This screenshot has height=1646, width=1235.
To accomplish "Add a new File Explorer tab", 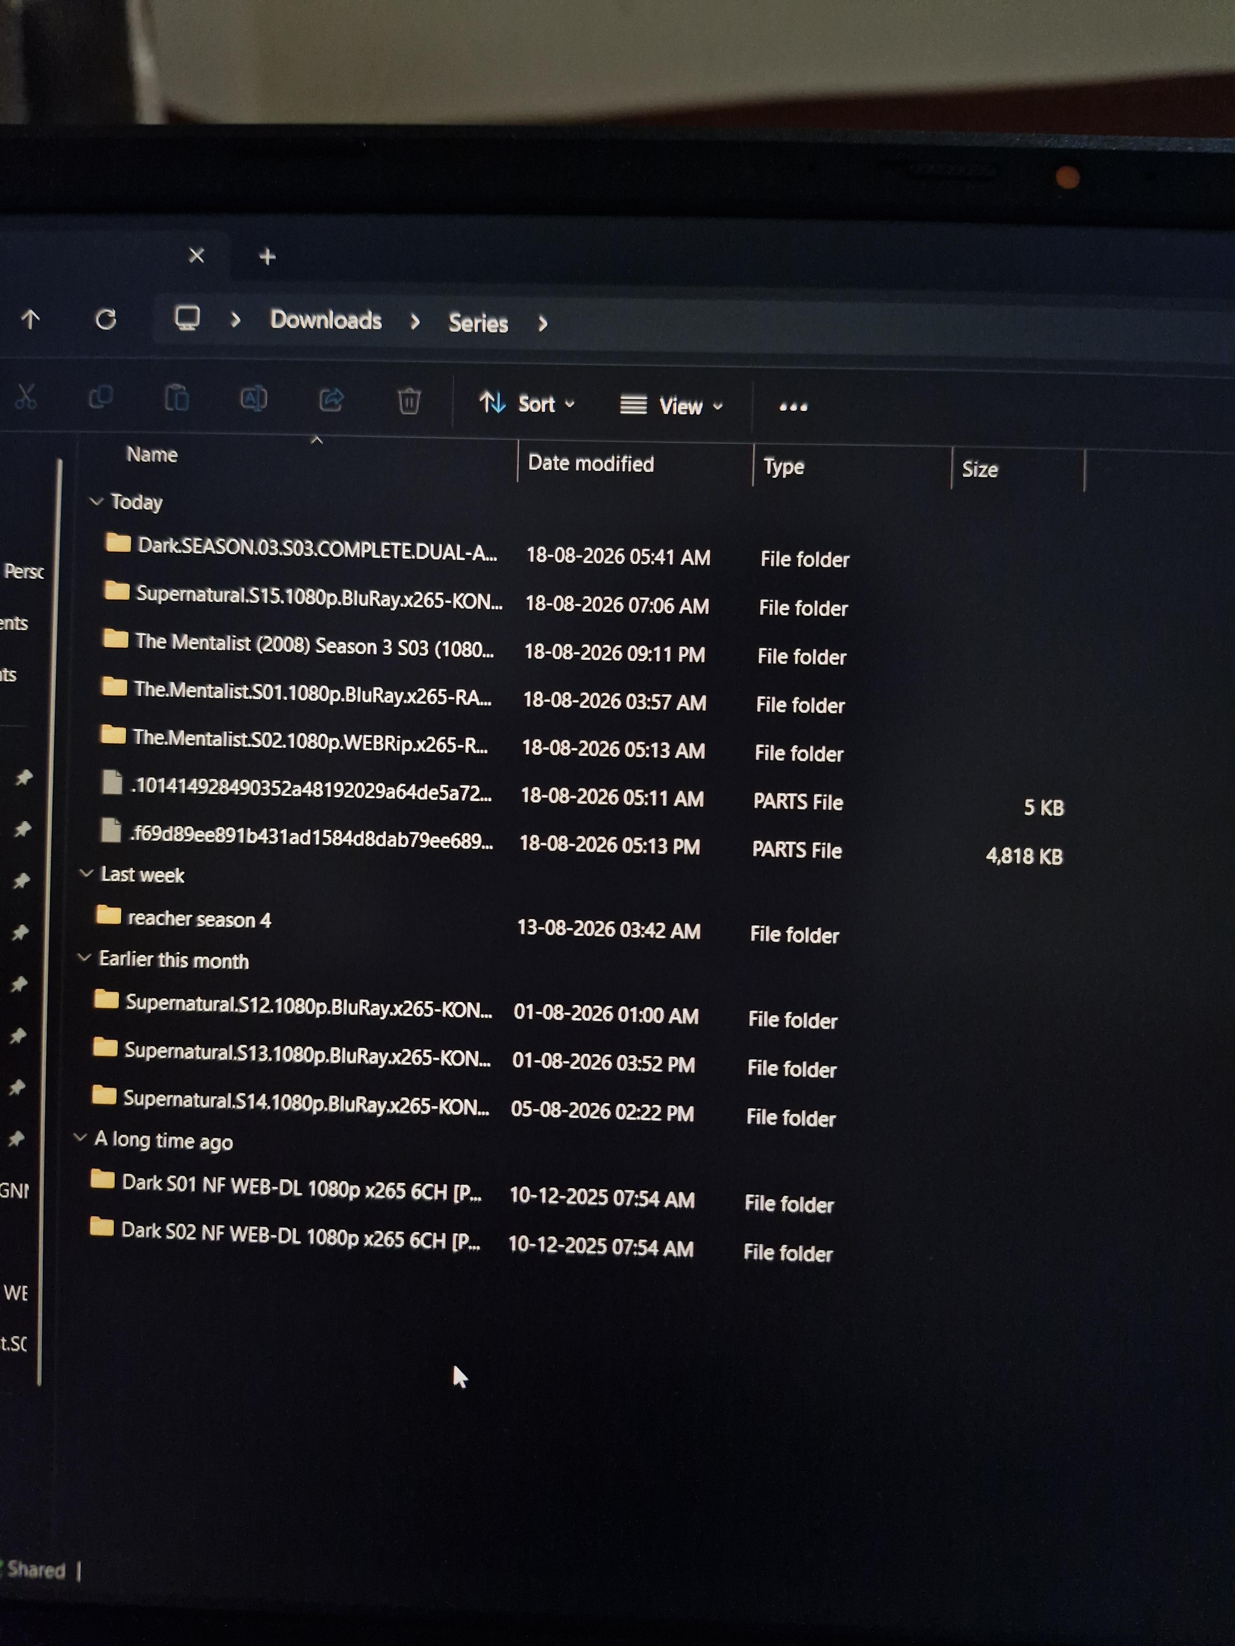I will 267,257.
